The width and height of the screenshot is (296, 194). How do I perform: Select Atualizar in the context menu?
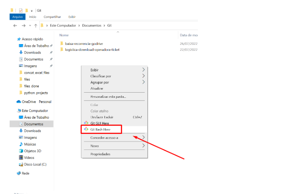97,88
